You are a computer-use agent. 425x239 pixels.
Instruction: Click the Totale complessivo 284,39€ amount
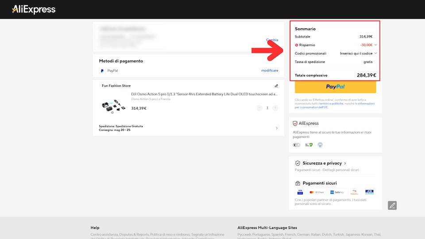click(x=367, y=75)
